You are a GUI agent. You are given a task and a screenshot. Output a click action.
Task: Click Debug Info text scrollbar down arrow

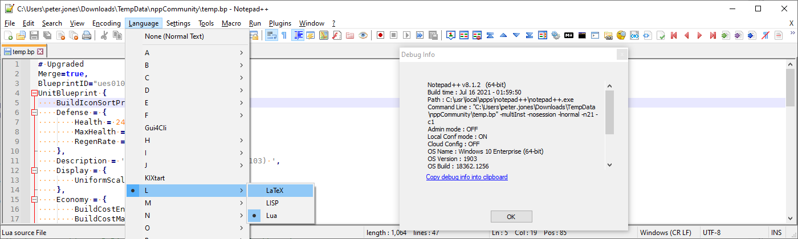609,165
